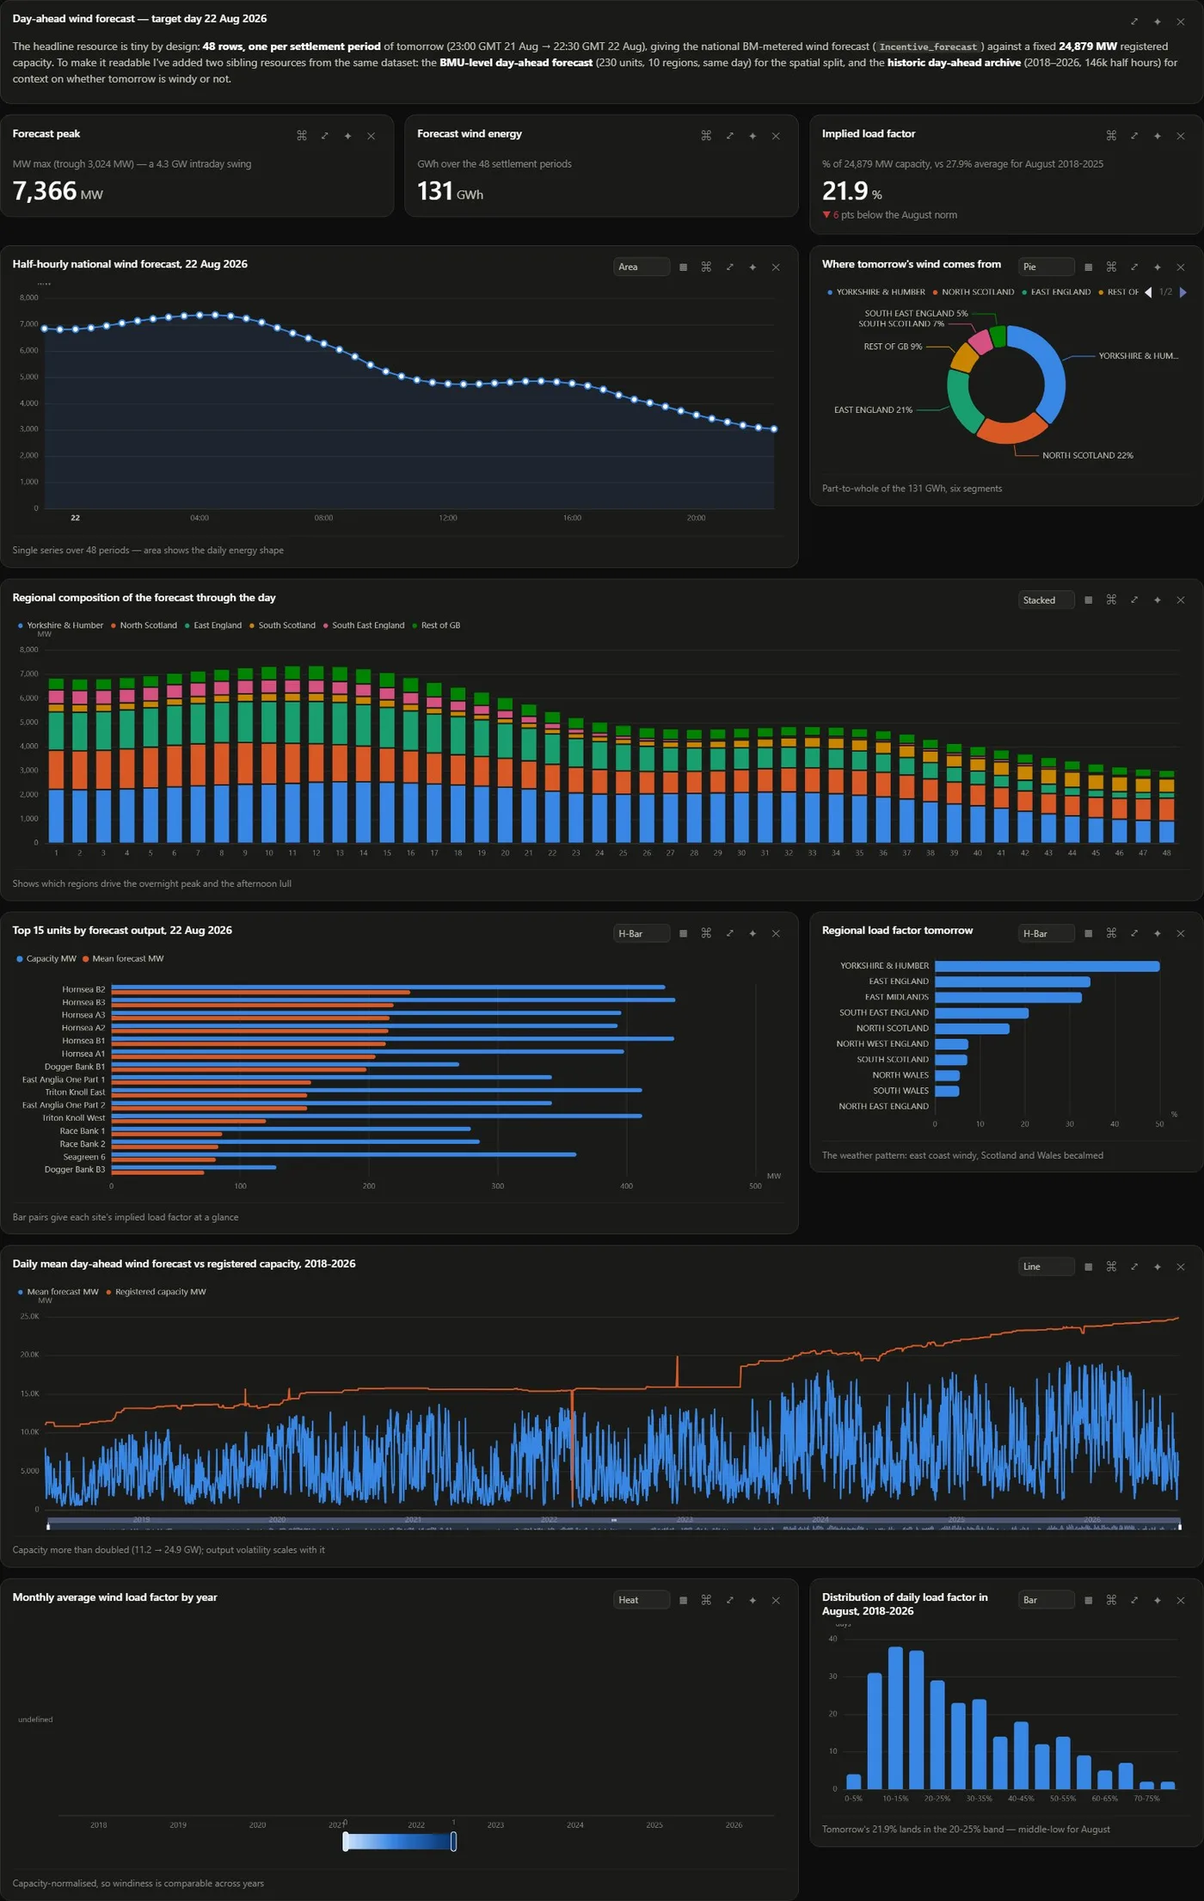Toggle South Scotland series in stacked chart legend

pos(282,625)
